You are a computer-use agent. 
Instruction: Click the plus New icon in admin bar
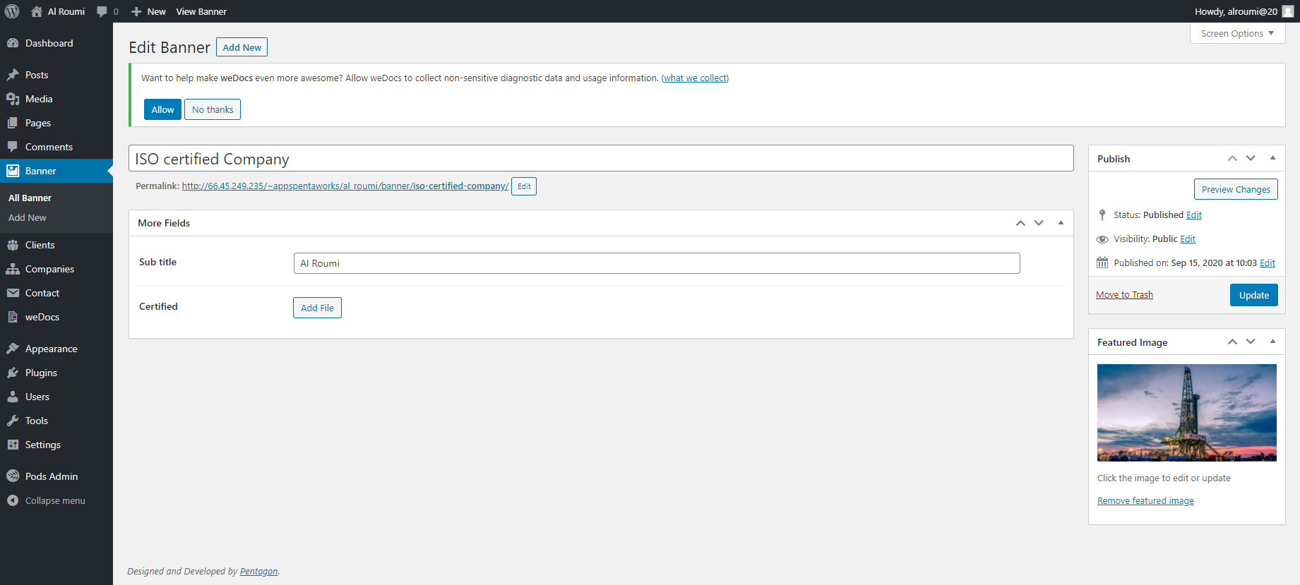(136, 11)
